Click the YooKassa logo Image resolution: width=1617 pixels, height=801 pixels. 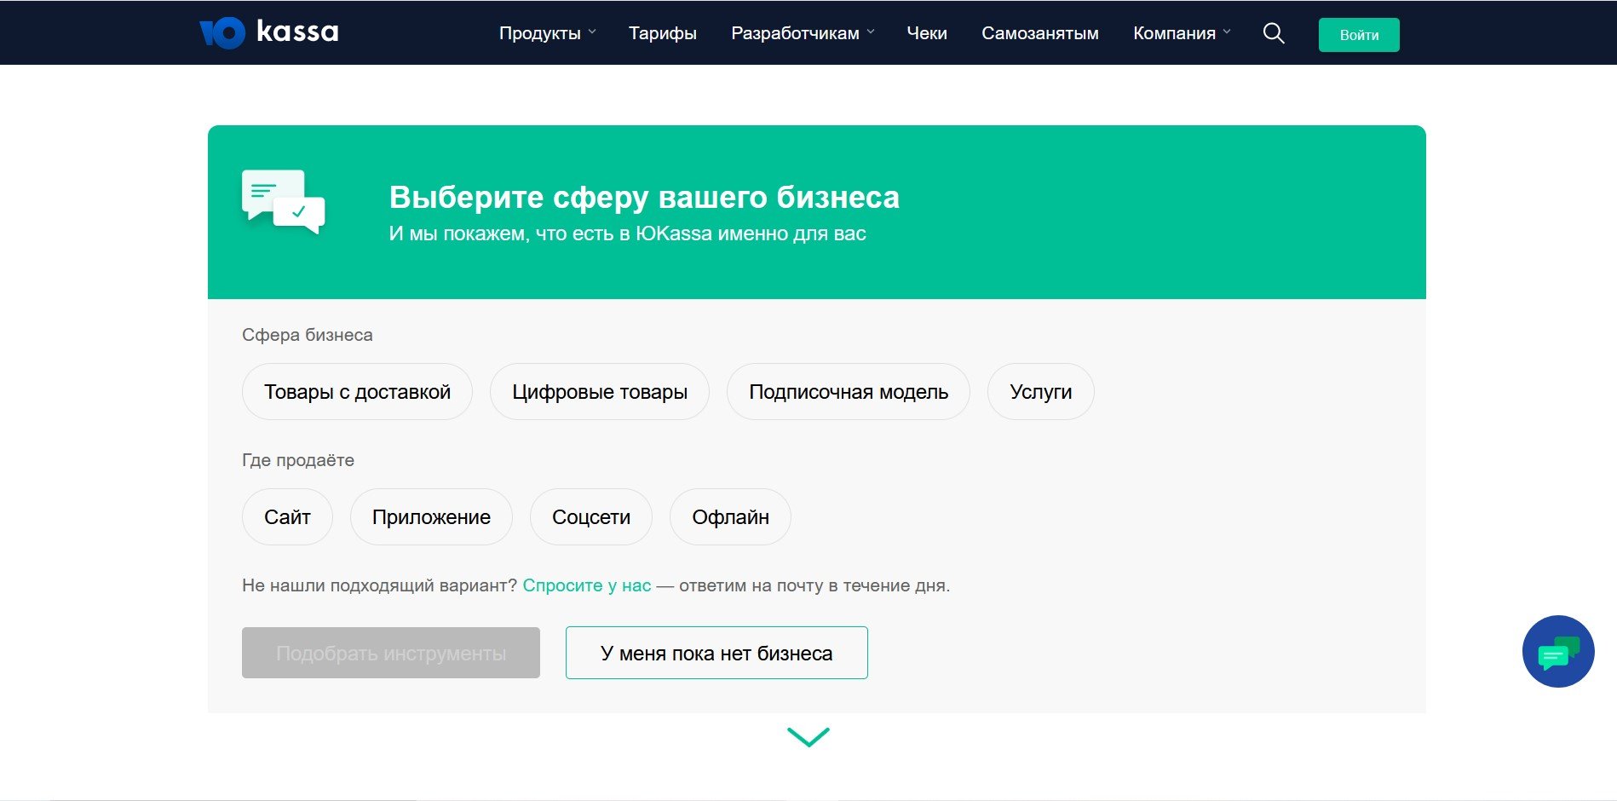268,32
